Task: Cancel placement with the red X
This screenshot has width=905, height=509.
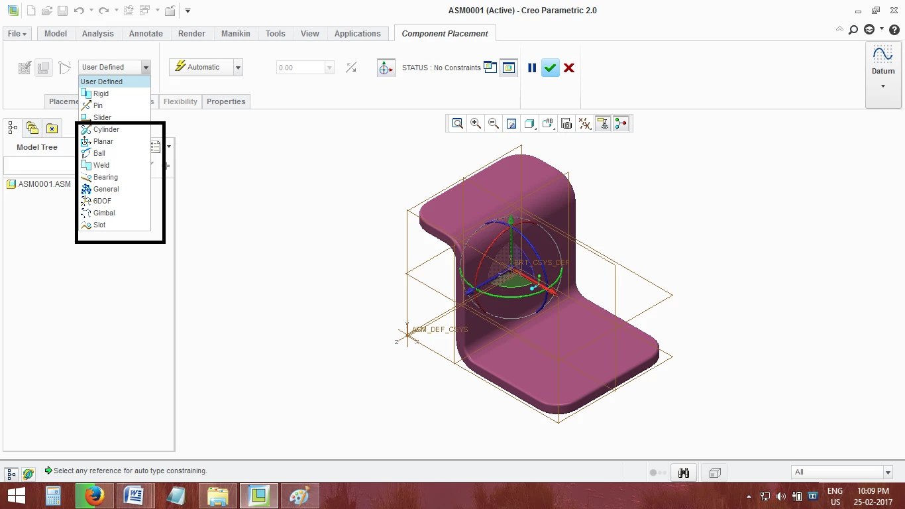Action: [x=568, y=68]
